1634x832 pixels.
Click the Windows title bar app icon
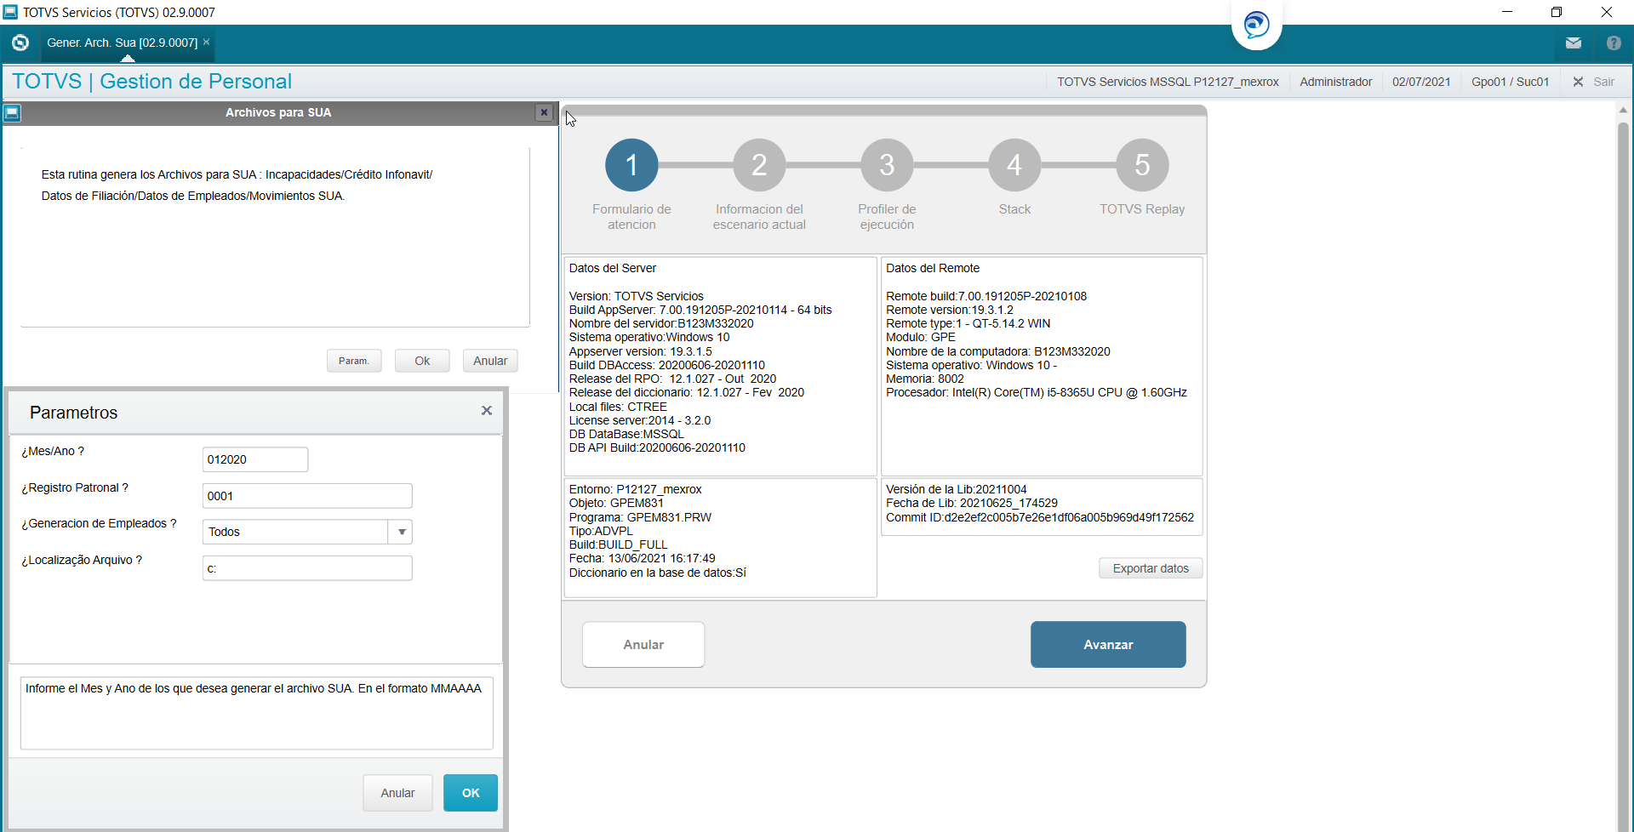click(10, 12)
